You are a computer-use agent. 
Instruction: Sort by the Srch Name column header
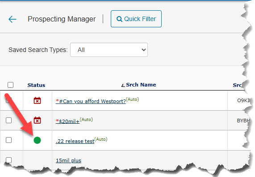(x=141, y=85)
